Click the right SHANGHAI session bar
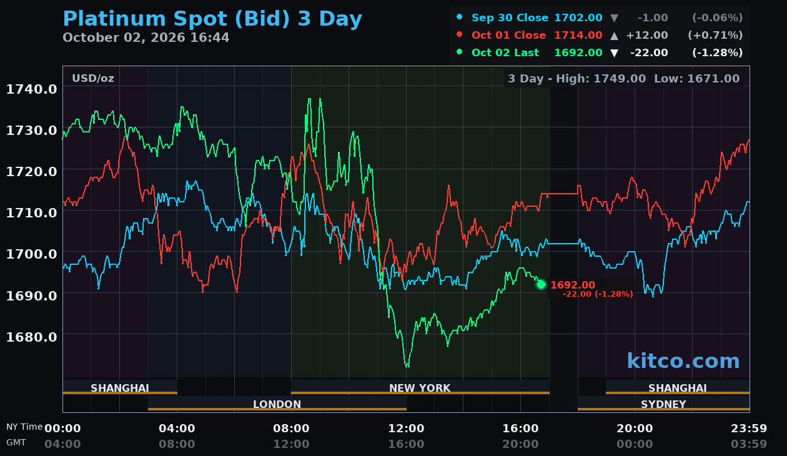This screenshot has height=456, width=787. 678,388
